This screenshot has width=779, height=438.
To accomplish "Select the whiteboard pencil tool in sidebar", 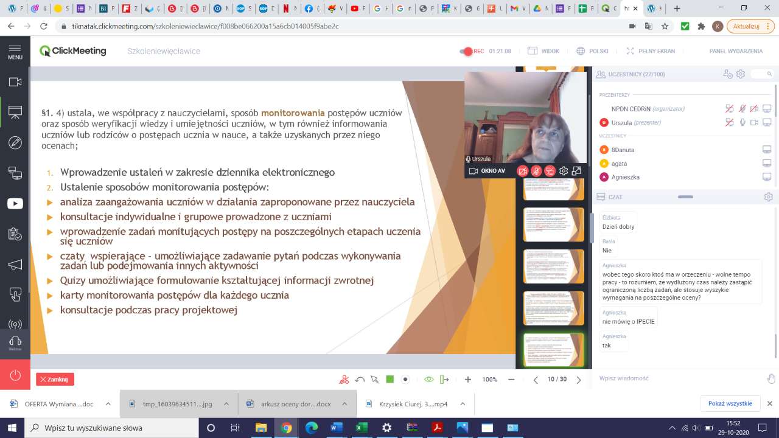I will pyautogui.click(x=15, y=143).
